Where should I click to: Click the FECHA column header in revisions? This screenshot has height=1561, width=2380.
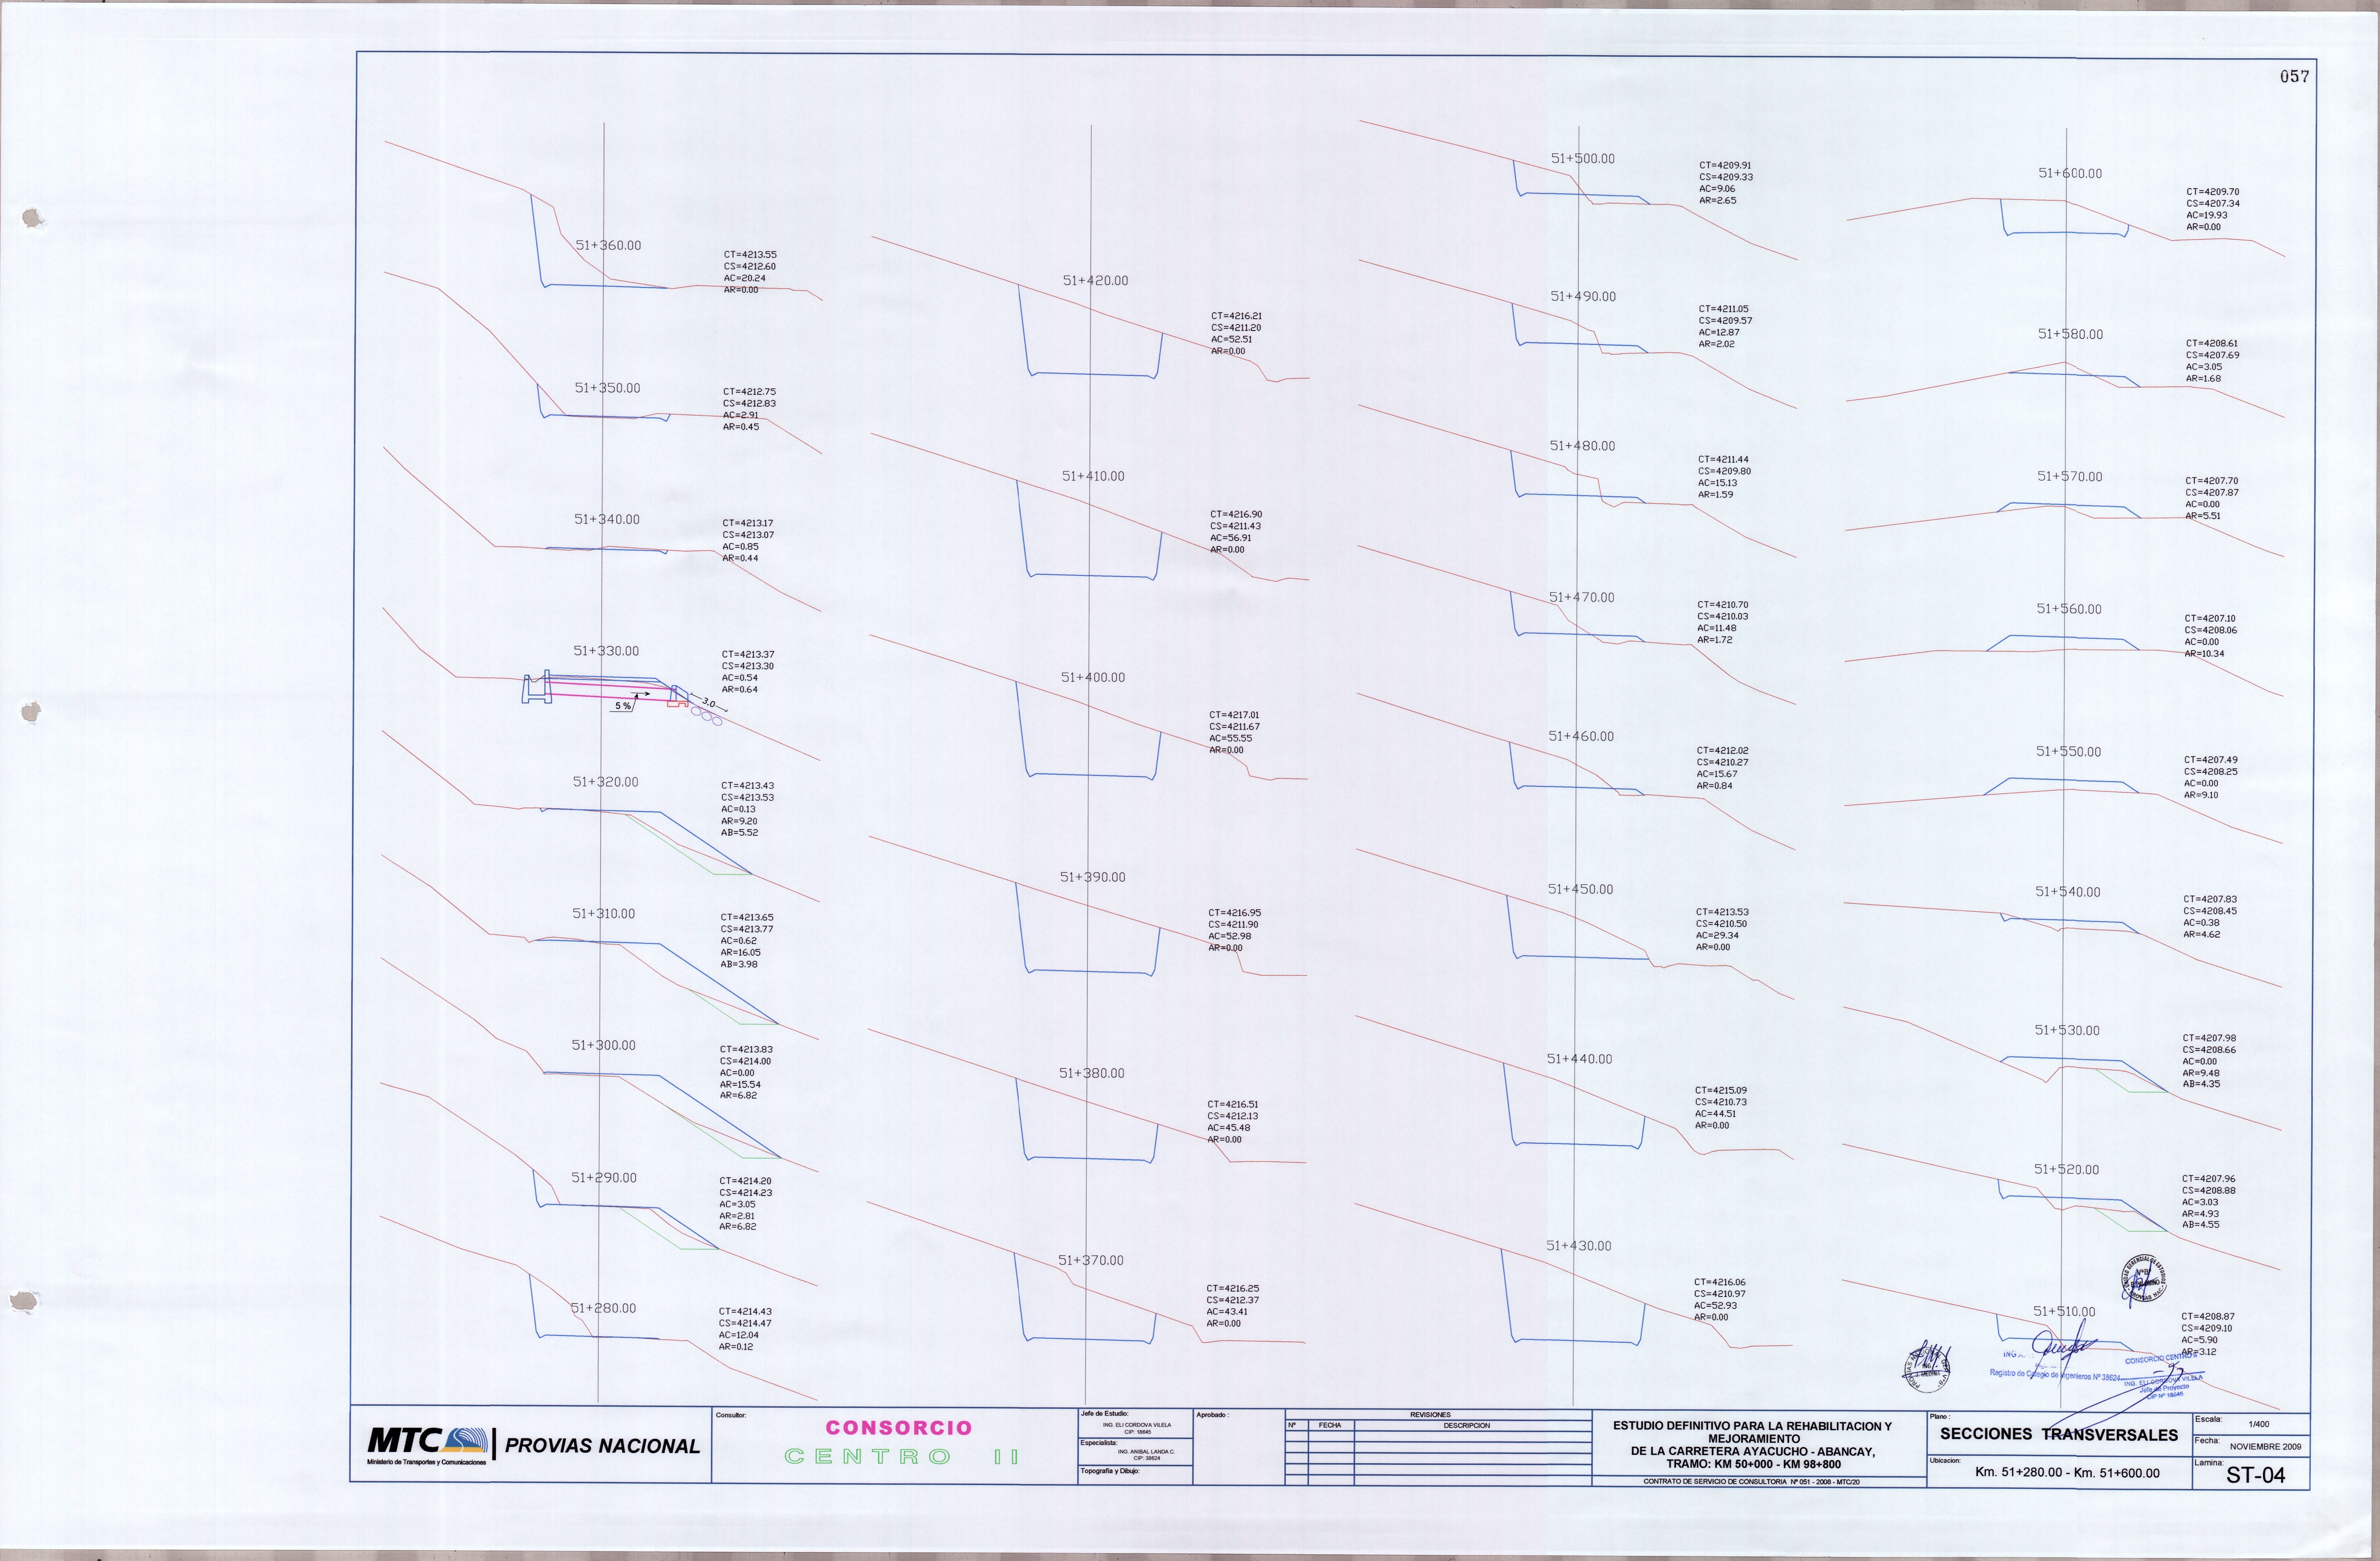(x=1330, y=1425)
